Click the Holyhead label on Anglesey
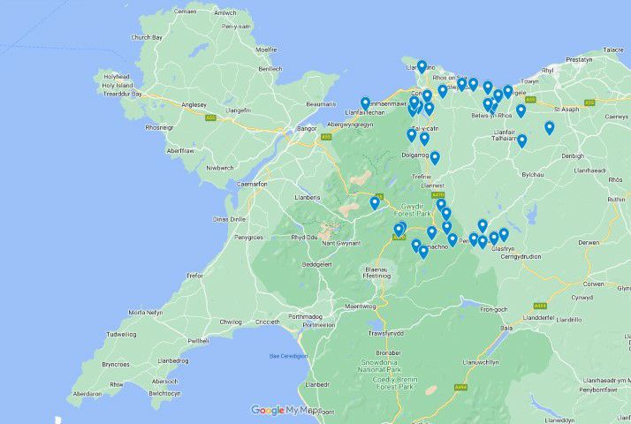631x424 pixels. click(x=116, y=77)
